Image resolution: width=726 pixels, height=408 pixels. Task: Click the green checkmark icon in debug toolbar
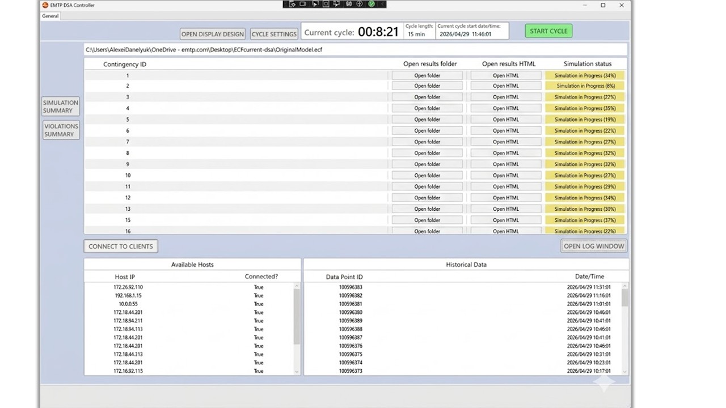(x=372, y=4)
